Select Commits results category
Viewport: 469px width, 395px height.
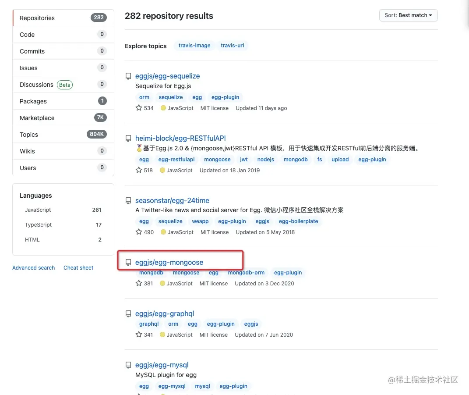click(x=63, y=51)
